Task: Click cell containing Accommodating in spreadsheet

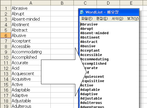Action: (31, 52)
